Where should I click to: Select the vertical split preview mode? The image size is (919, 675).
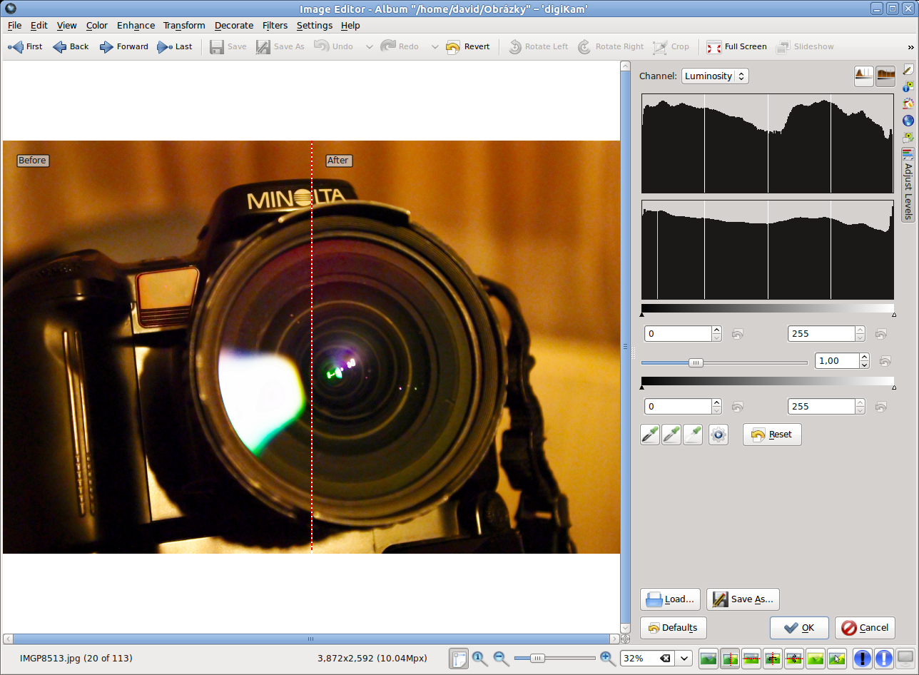[x=729, y=658]
